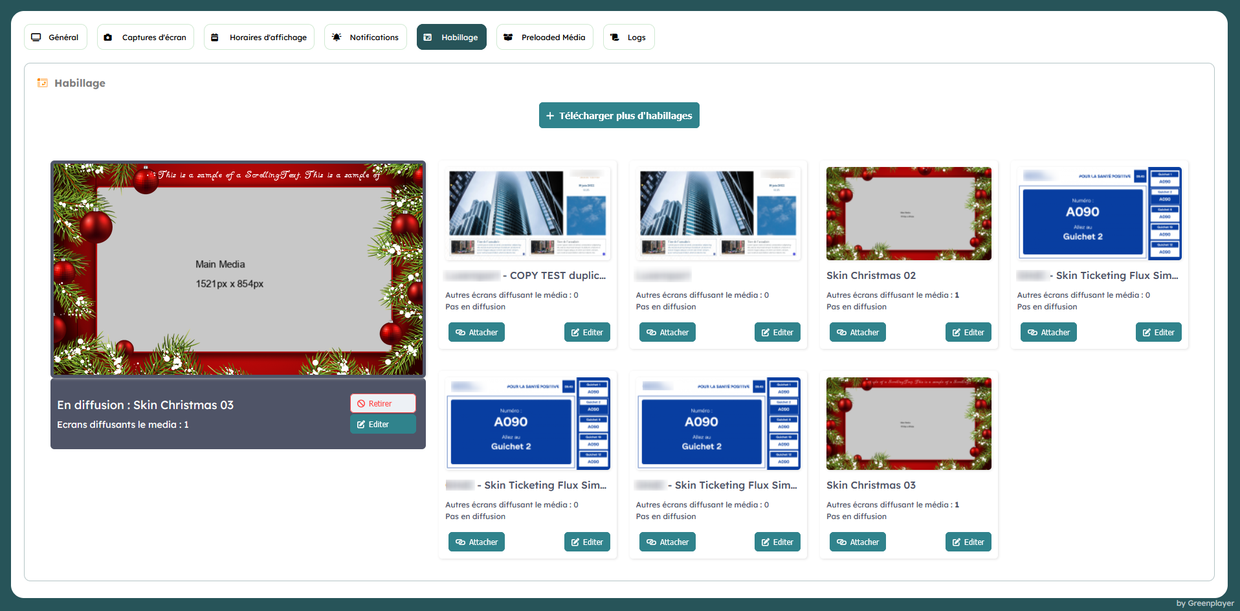Remove the current skin with Retirer
1240x611 pixels.
pos(382,403)
